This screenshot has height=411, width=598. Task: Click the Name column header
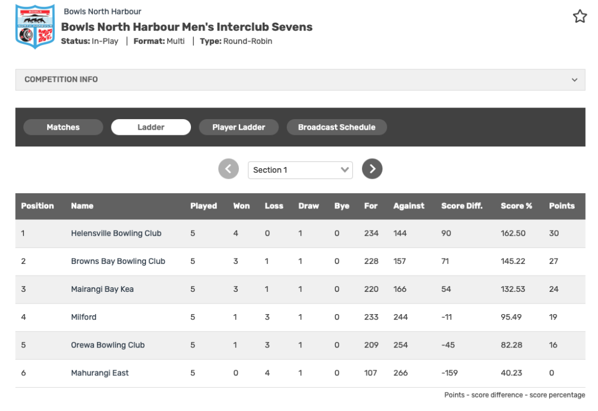[x=82, y=206]
